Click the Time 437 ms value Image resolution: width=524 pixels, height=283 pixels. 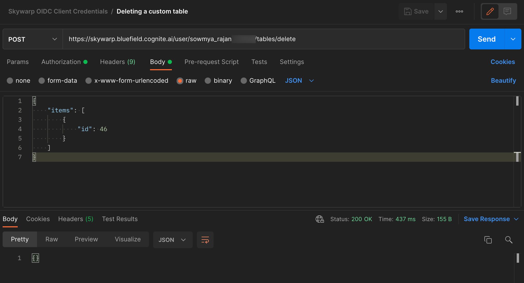click(406, 219)
